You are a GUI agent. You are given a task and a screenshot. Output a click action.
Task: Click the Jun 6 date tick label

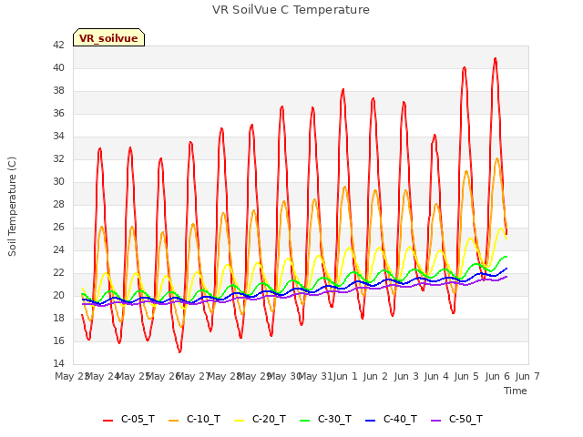[x=497, y=376]
